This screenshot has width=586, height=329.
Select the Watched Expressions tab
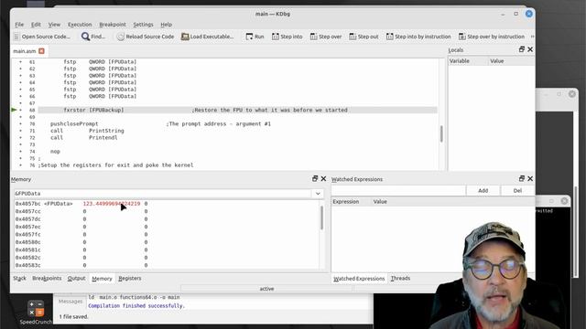tap(359, 278)
